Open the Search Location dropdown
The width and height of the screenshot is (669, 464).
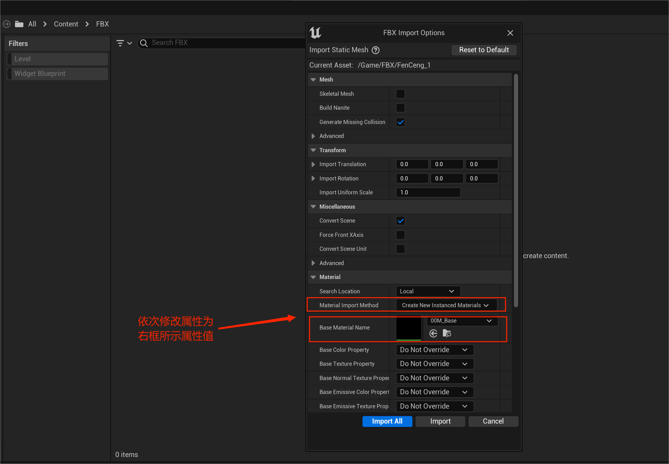pos(428,292)
